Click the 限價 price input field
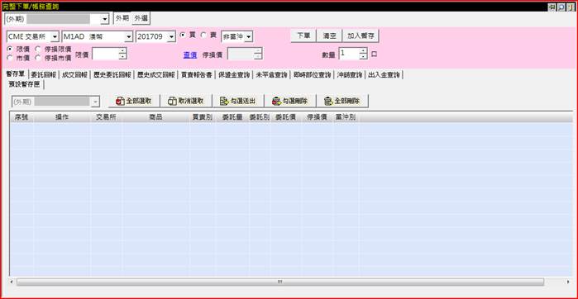The width and height of the screenshot is (578, 299). (105, 54)
